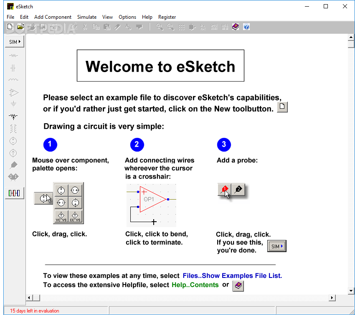
Task: Select the probe tool in the palette
Action: pyautogui.click(x=14, y=165)
